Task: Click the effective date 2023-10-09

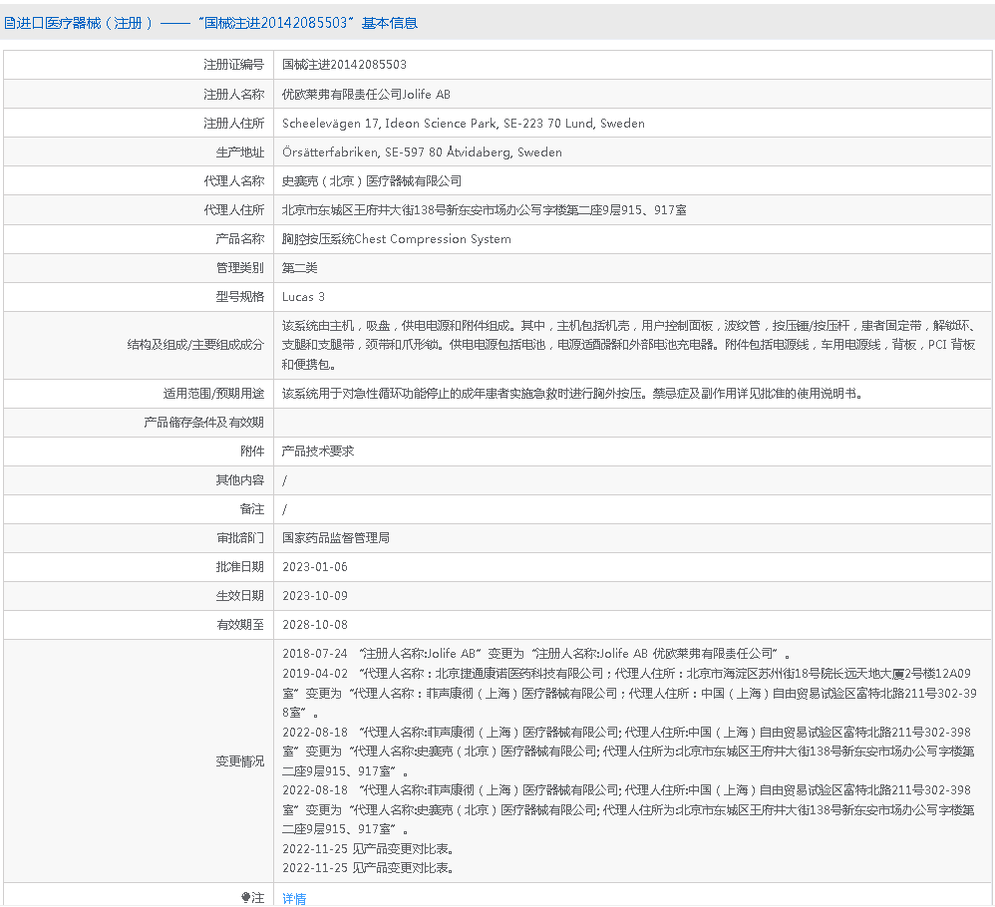Action: 314,595
